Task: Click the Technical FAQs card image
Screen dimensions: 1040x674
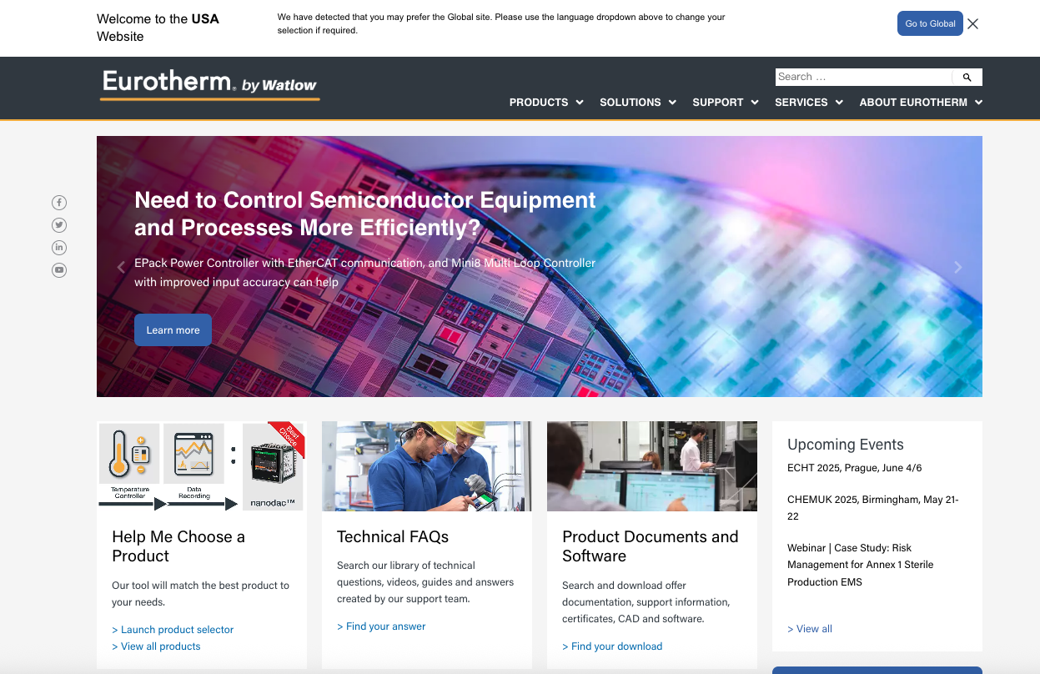Action: 427,466
